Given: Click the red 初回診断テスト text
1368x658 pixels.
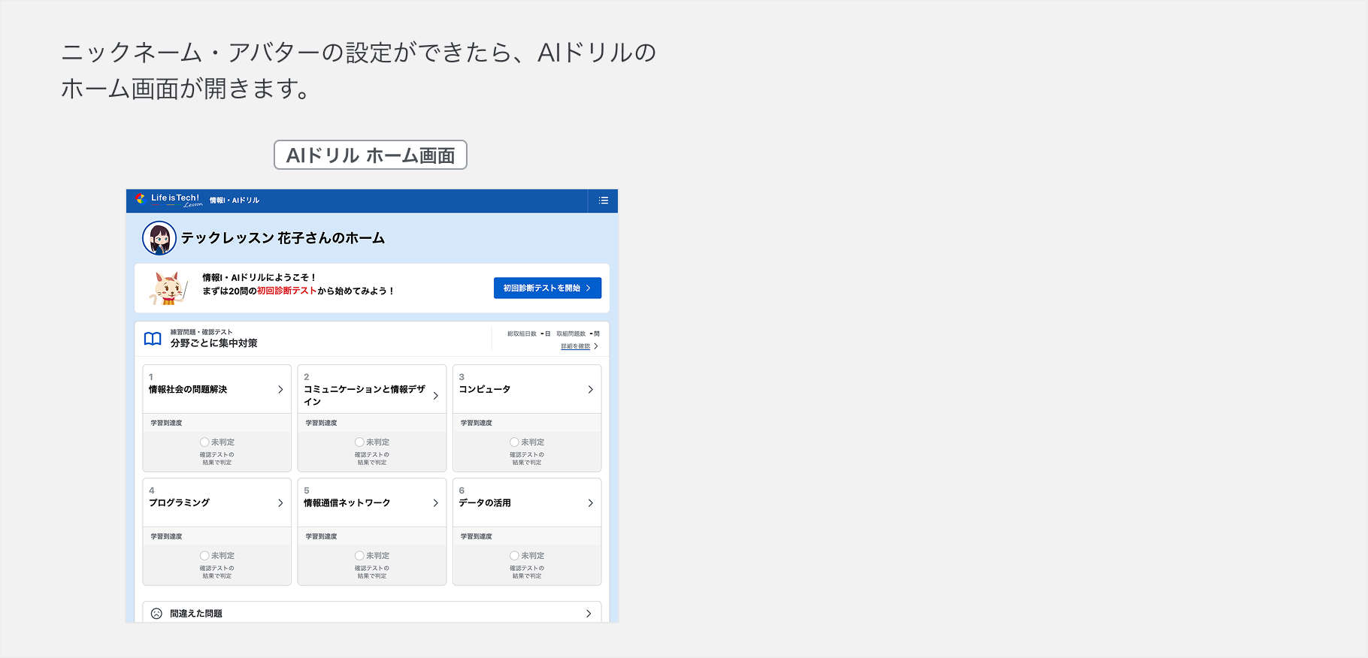Looking at the screenshot, I should 286,291.
